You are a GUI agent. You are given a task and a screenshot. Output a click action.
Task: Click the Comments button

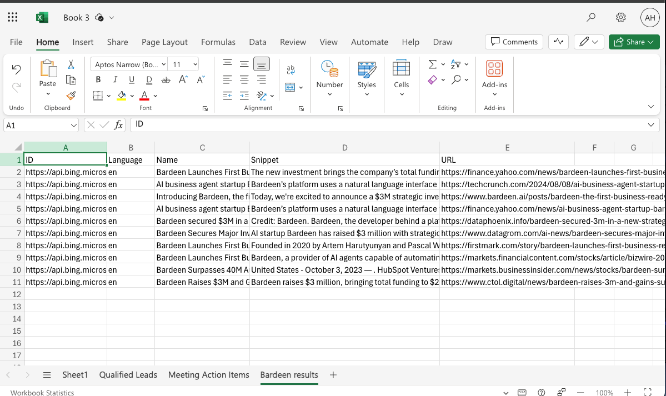click(x=514, y=42)
